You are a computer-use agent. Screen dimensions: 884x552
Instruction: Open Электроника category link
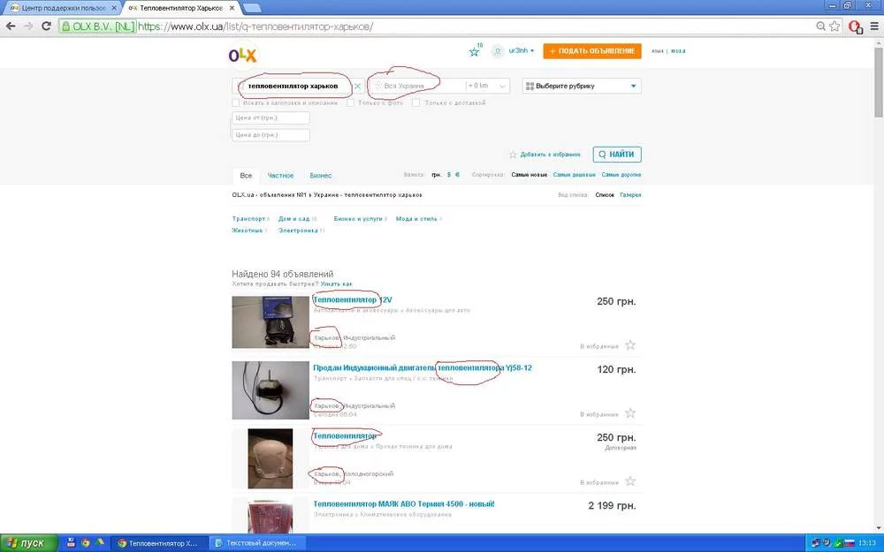(298, 231)
